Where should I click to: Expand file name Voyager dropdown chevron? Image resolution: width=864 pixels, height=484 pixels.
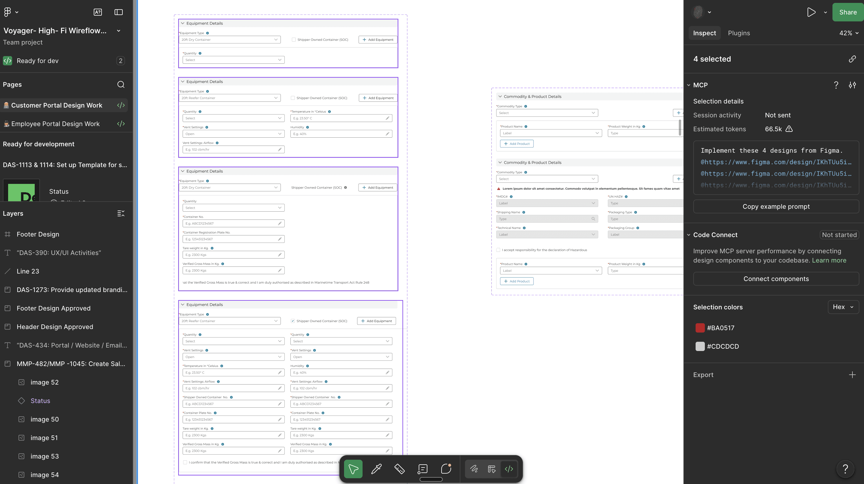pos(118,30)
